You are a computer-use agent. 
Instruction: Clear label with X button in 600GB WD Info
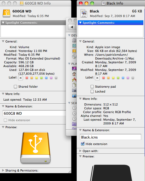pyautogui.click(x=21, y=78)
